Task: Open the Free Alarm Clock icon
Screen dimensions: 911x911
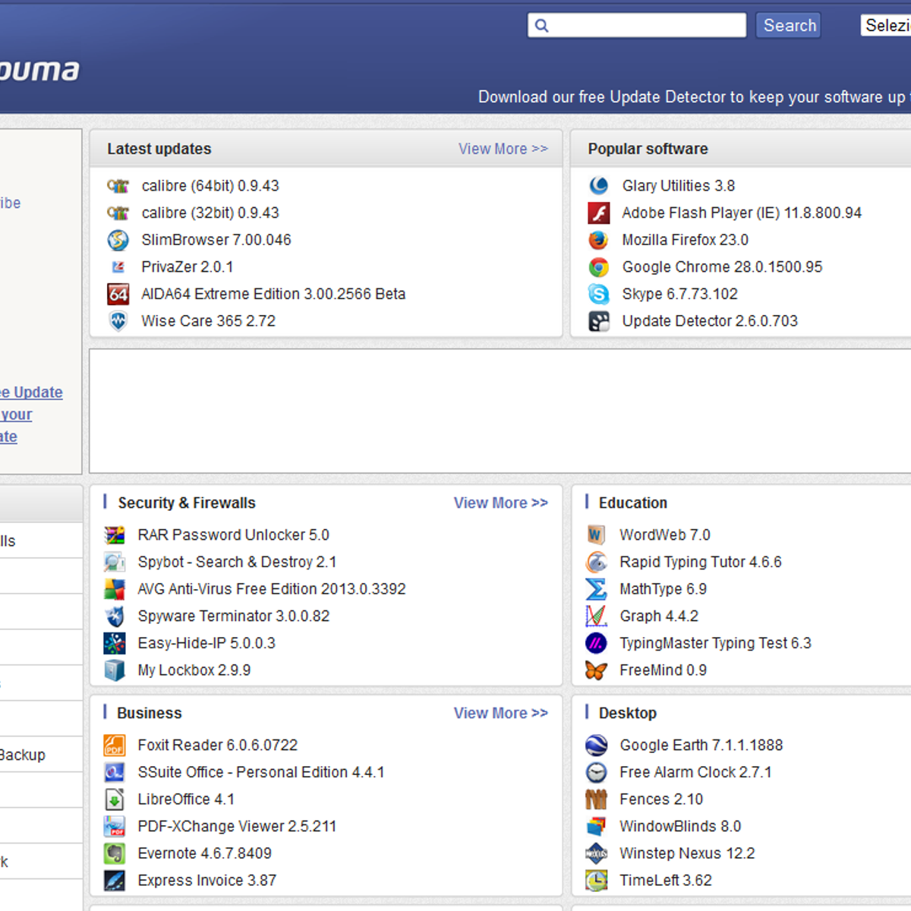Action: [596, 772]
